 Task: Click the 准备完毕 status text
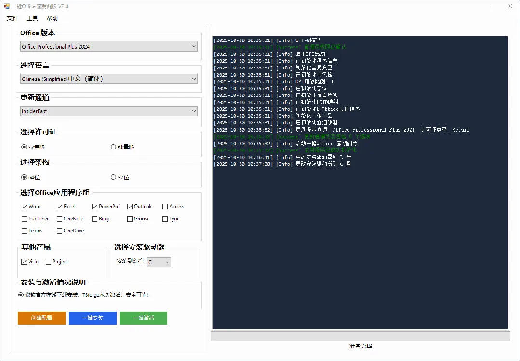pyautogui.click(x=360, y=346)
